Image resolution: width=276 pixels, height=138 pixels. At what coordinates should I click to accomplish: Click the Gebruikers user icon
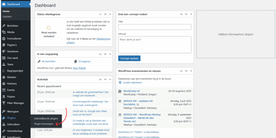4,125
